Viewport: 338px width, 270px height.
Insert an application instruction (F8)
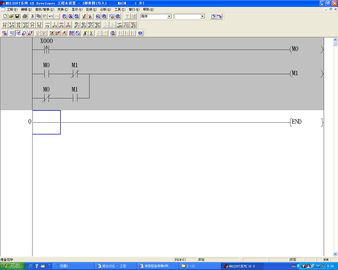(x=39, y=25)
